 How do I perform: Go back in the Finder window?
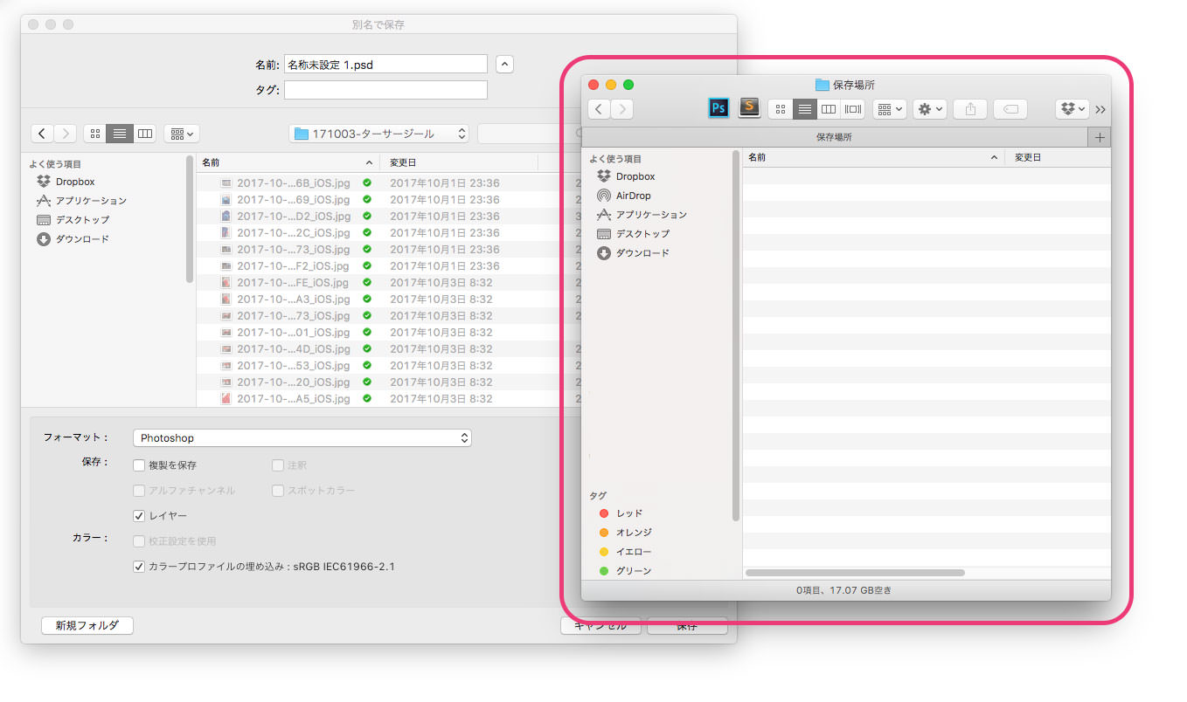[x=599, y=109]
